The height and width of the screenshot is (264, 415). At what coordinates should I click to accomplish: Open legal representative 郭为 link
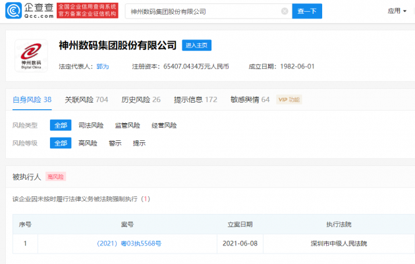tap(102, 66)
